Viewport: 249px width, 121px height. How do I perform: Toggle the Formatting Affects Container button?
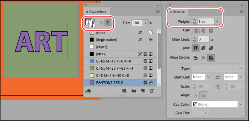101,23
